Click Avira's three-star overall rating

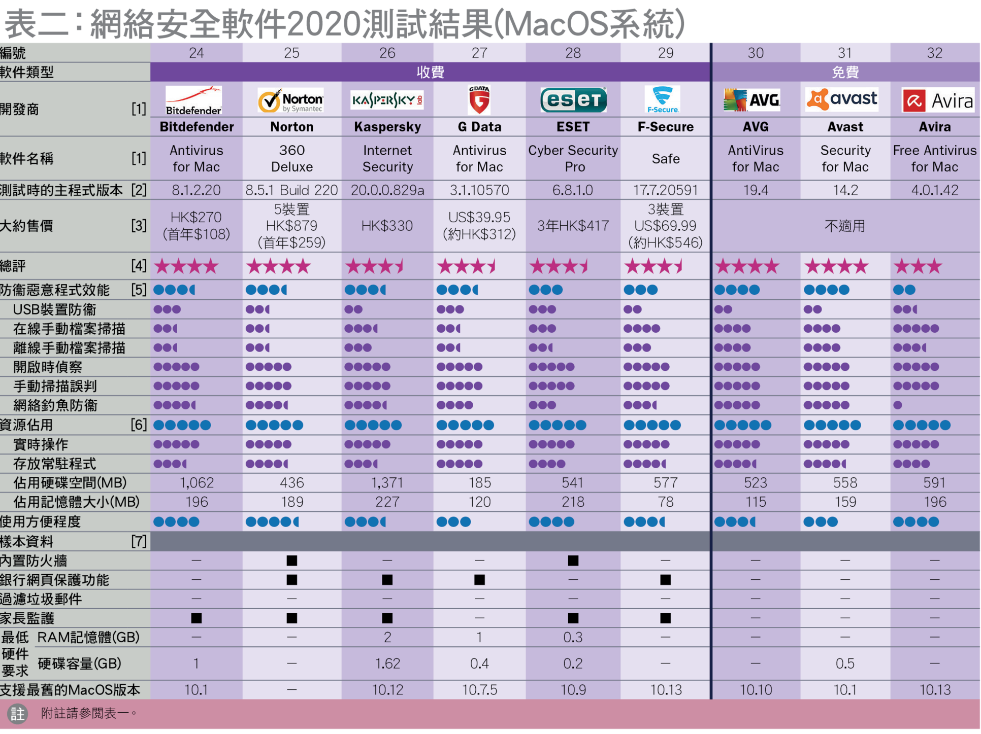(x=918, y=266)
